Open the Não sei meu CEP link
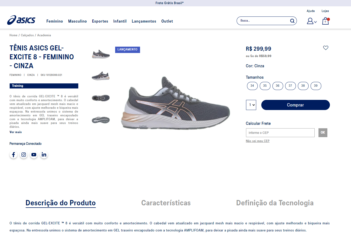351x236 pixels. click(x=257, y=141)
